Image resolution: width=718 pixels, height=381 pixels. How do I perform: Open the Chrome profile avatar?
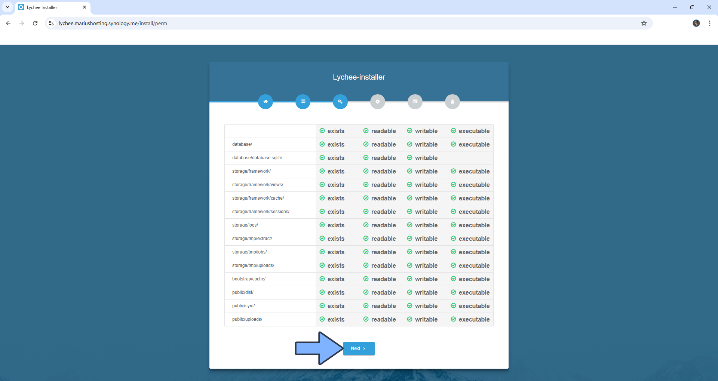point(696,23)
